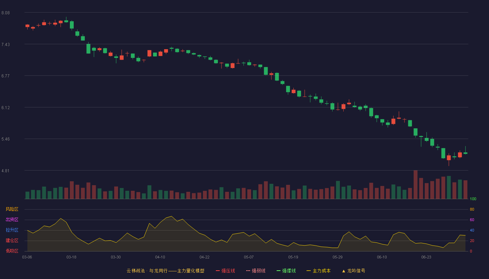Toggle the 主力成本 legend series
Viewport: 489px width, 279px height.
319,271
